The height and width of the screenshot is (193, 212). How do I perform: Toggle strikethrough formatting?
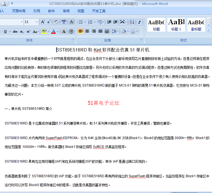tap(15, 32)
